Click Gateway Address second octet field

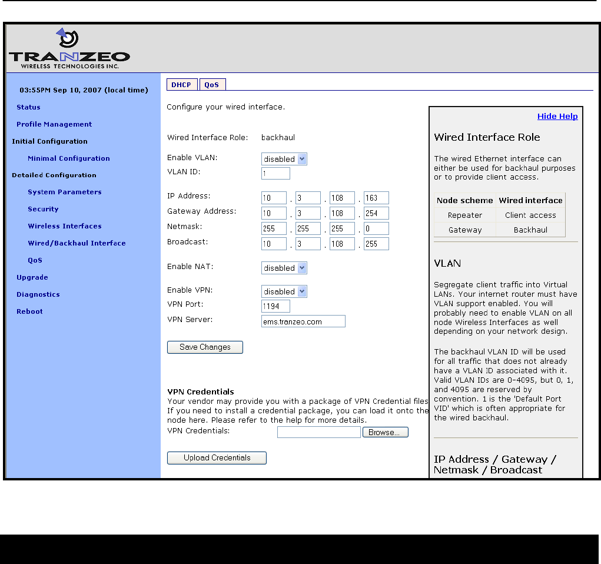[308, 213]
